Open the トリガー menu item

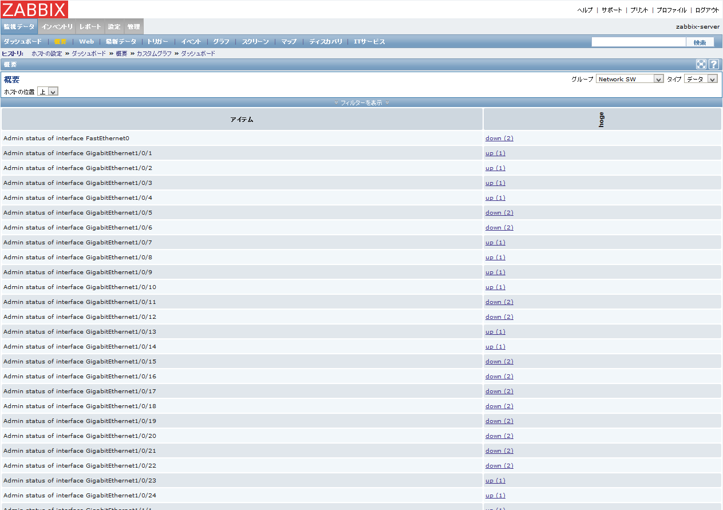point(157,41)
